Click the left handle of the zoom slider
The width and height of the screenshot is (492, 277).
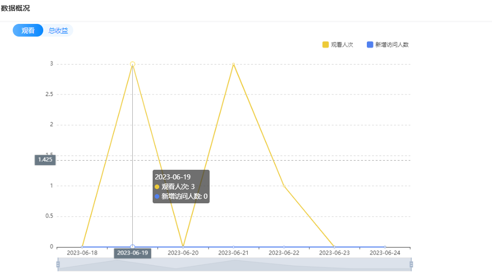[x=58, y=264]
